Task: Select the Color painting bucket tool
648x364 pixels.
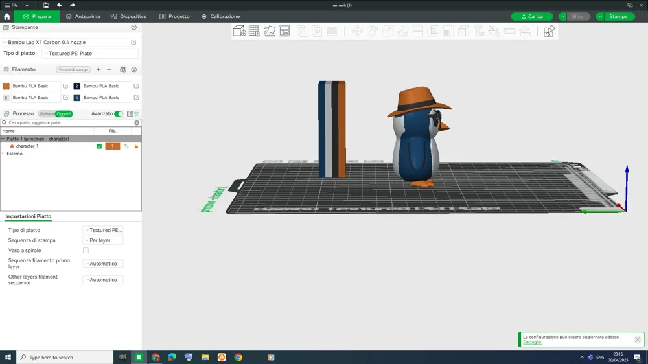Action: (x=494, y=31)
